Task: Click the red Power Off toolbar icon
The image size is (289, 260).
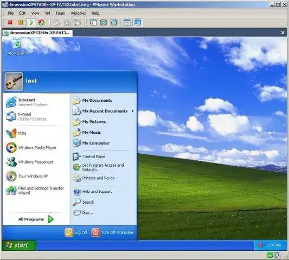Action: pyautogui.click(x=10, y=22)
